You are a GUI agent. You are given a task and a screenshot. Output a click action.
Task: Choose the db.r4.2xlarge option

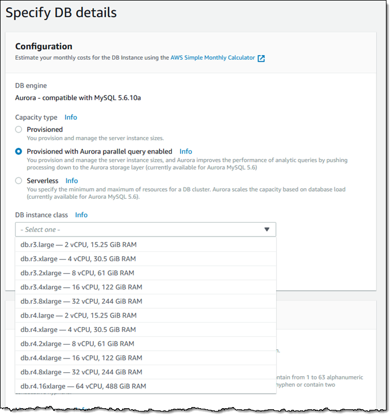click(77, 344)
